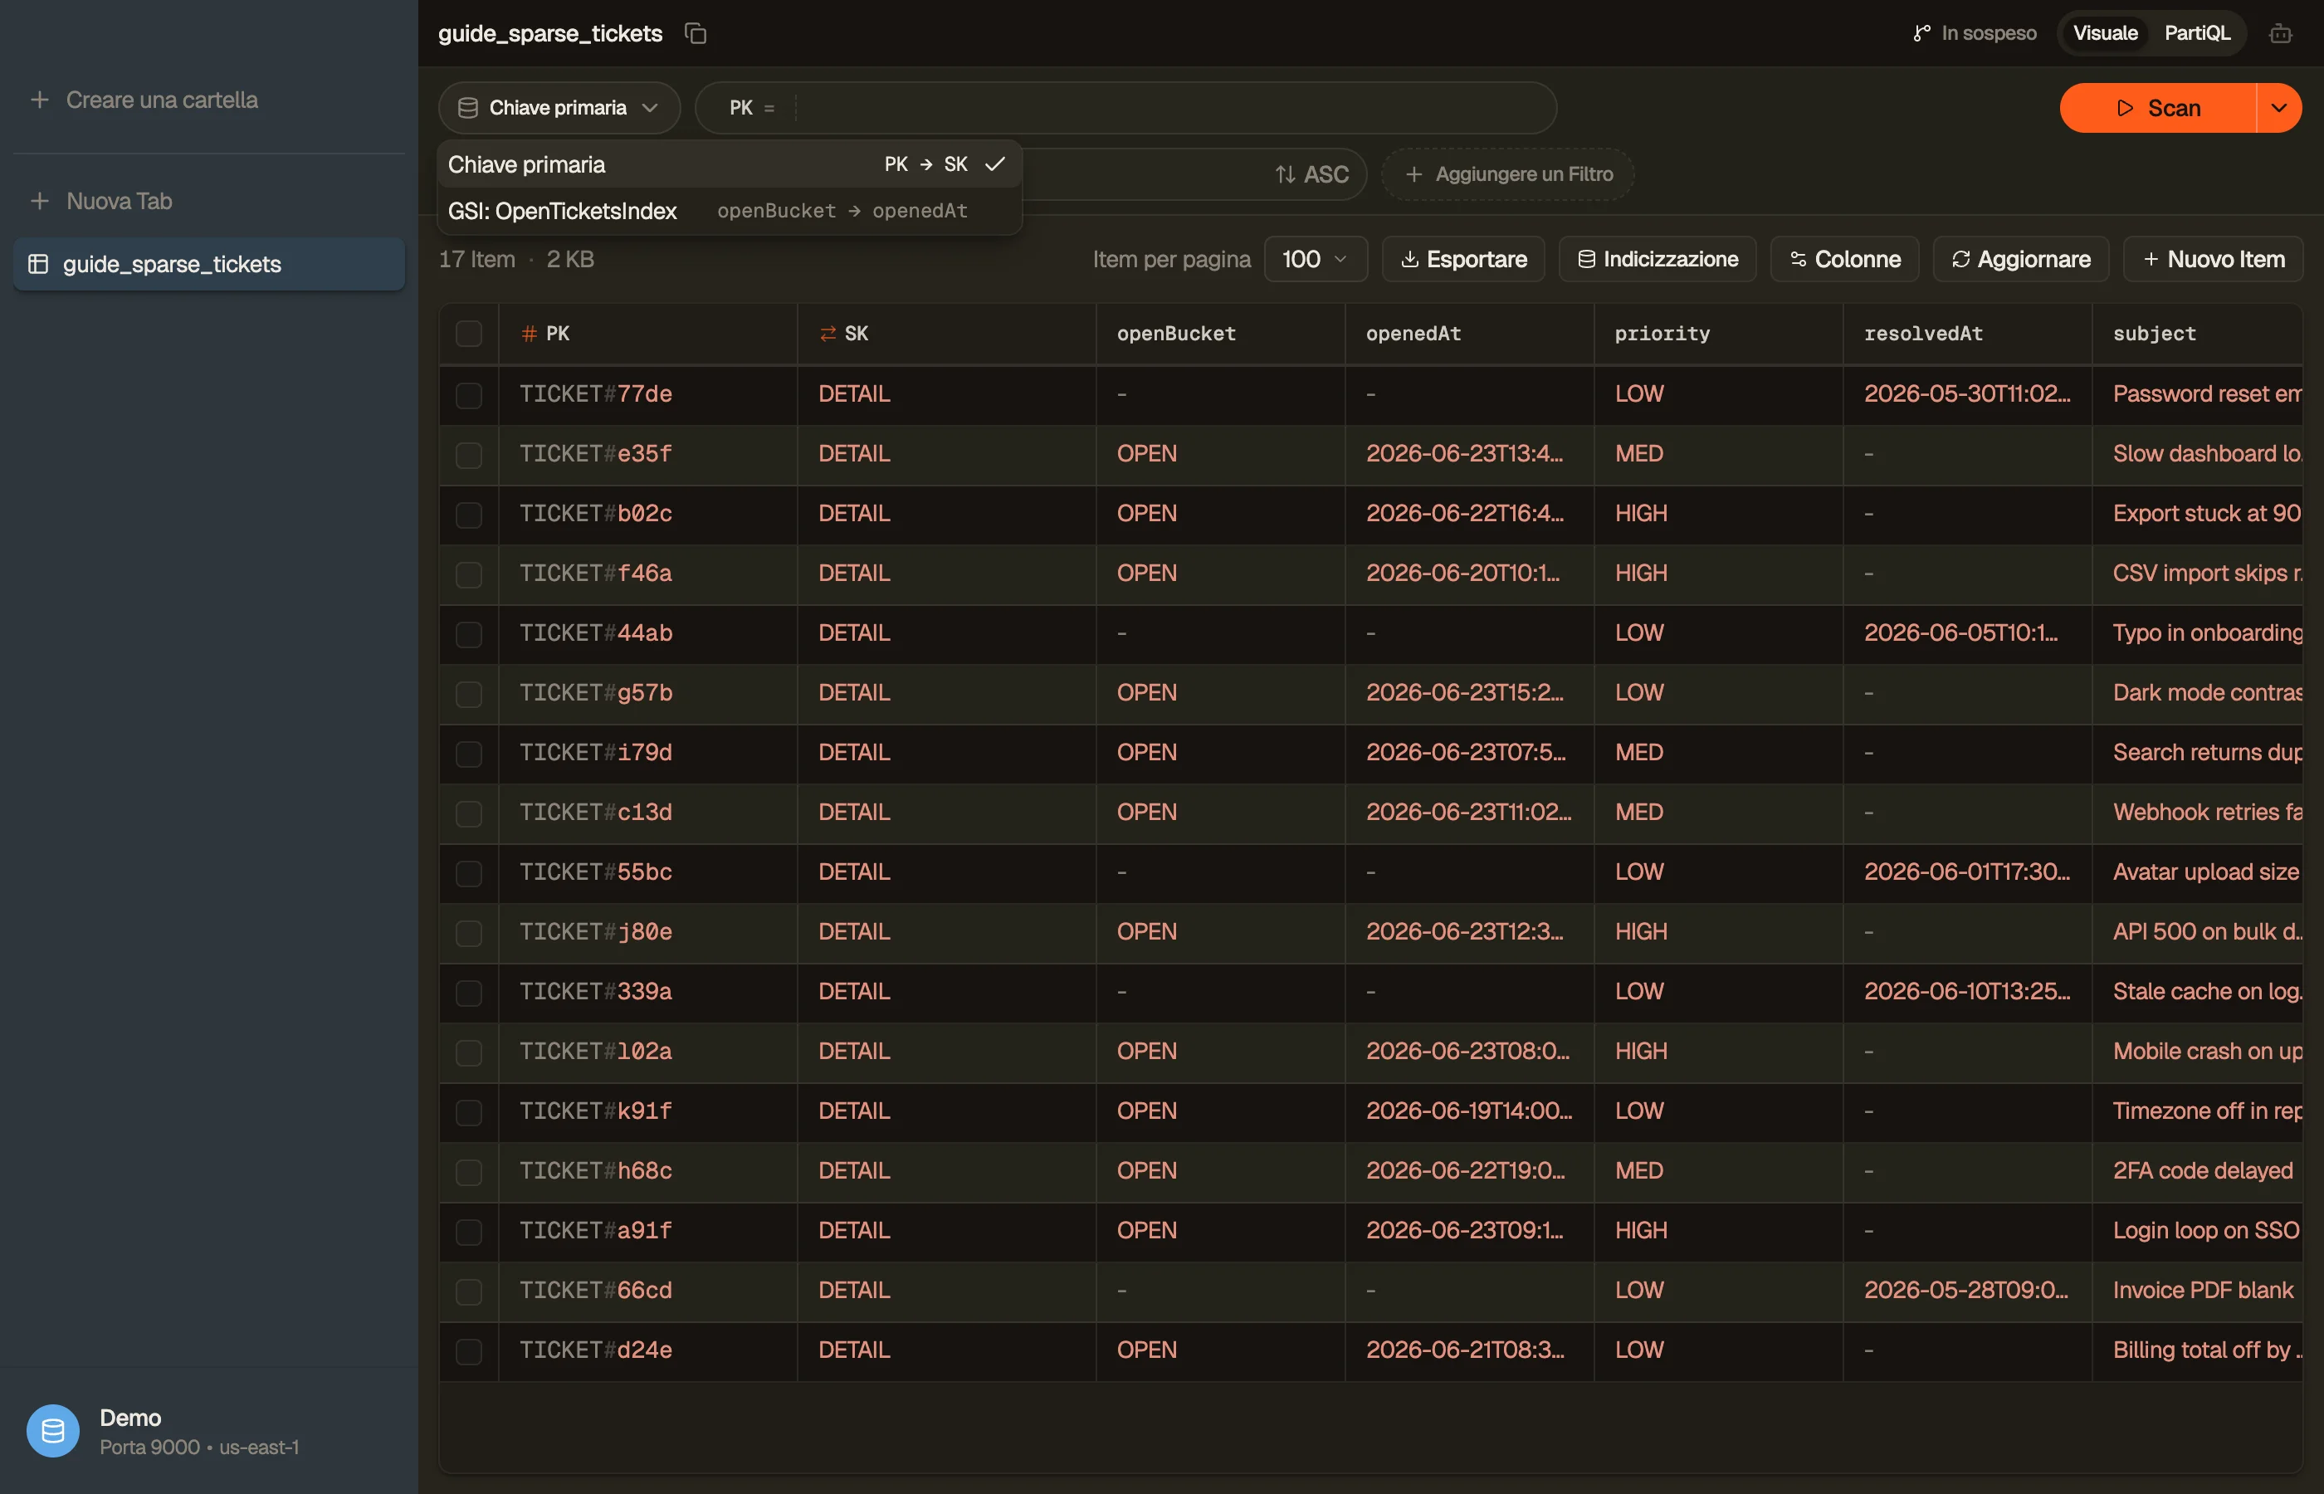Click the Esportare download icon button
The height and width of the screenshot is (1494, 2324).
tap(1462, 259)
